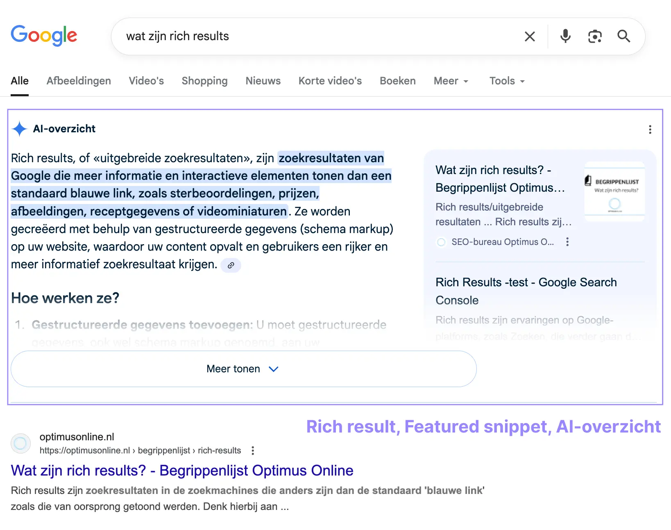Open the result Wat zijn rich results? - Begrippenlijst
Viewport: 671px width, 530px height.
(x=182, y=470)
